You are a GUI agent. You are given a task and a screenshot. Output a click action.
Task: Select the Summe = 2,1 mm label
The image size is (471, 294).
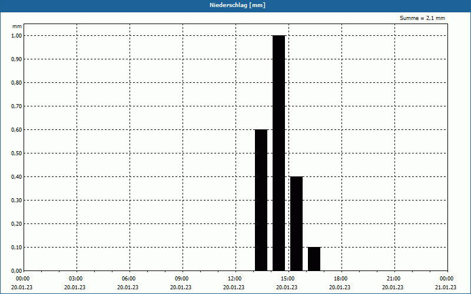point(422,18)
